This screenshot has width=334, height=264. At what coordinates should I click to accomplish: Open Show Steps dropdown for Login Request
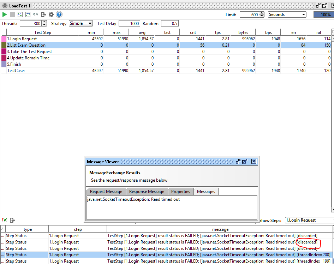(x=309, y=220)
